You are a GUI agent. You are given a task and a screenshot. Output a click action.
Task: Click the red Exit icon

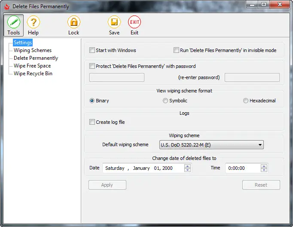[x=134, y=22]
